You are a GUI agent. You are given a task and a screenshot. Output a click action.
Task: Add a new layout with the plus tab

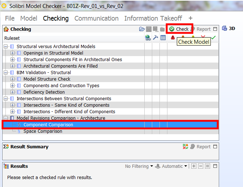(191, 18)
